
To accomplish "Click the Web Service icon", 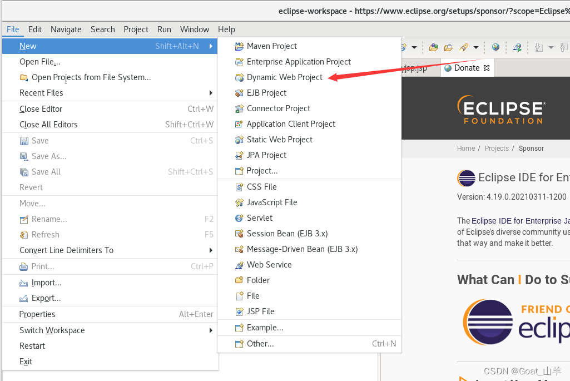I will [239, 265].
